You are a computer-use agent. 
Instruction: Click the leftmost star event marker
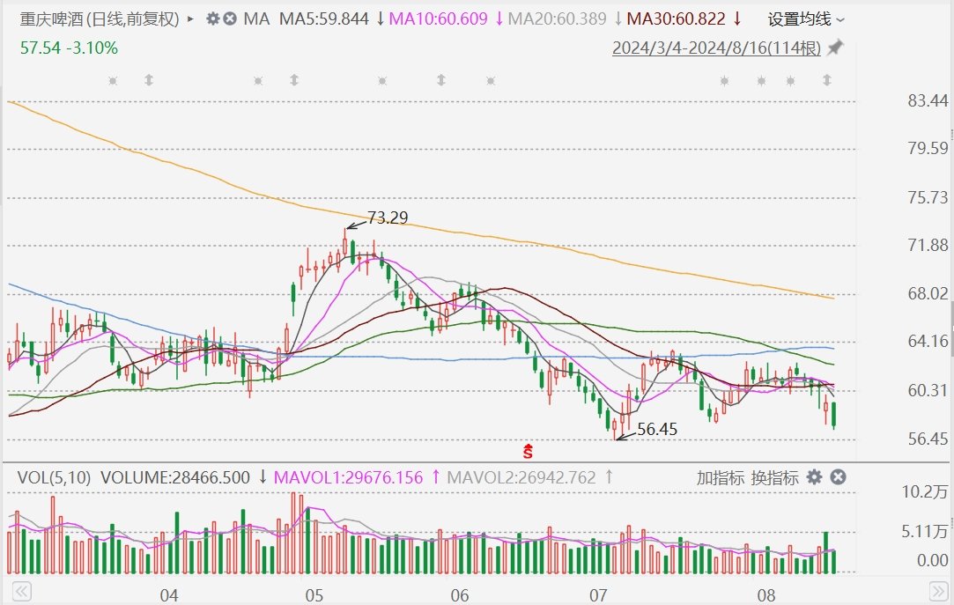point(113,80)
